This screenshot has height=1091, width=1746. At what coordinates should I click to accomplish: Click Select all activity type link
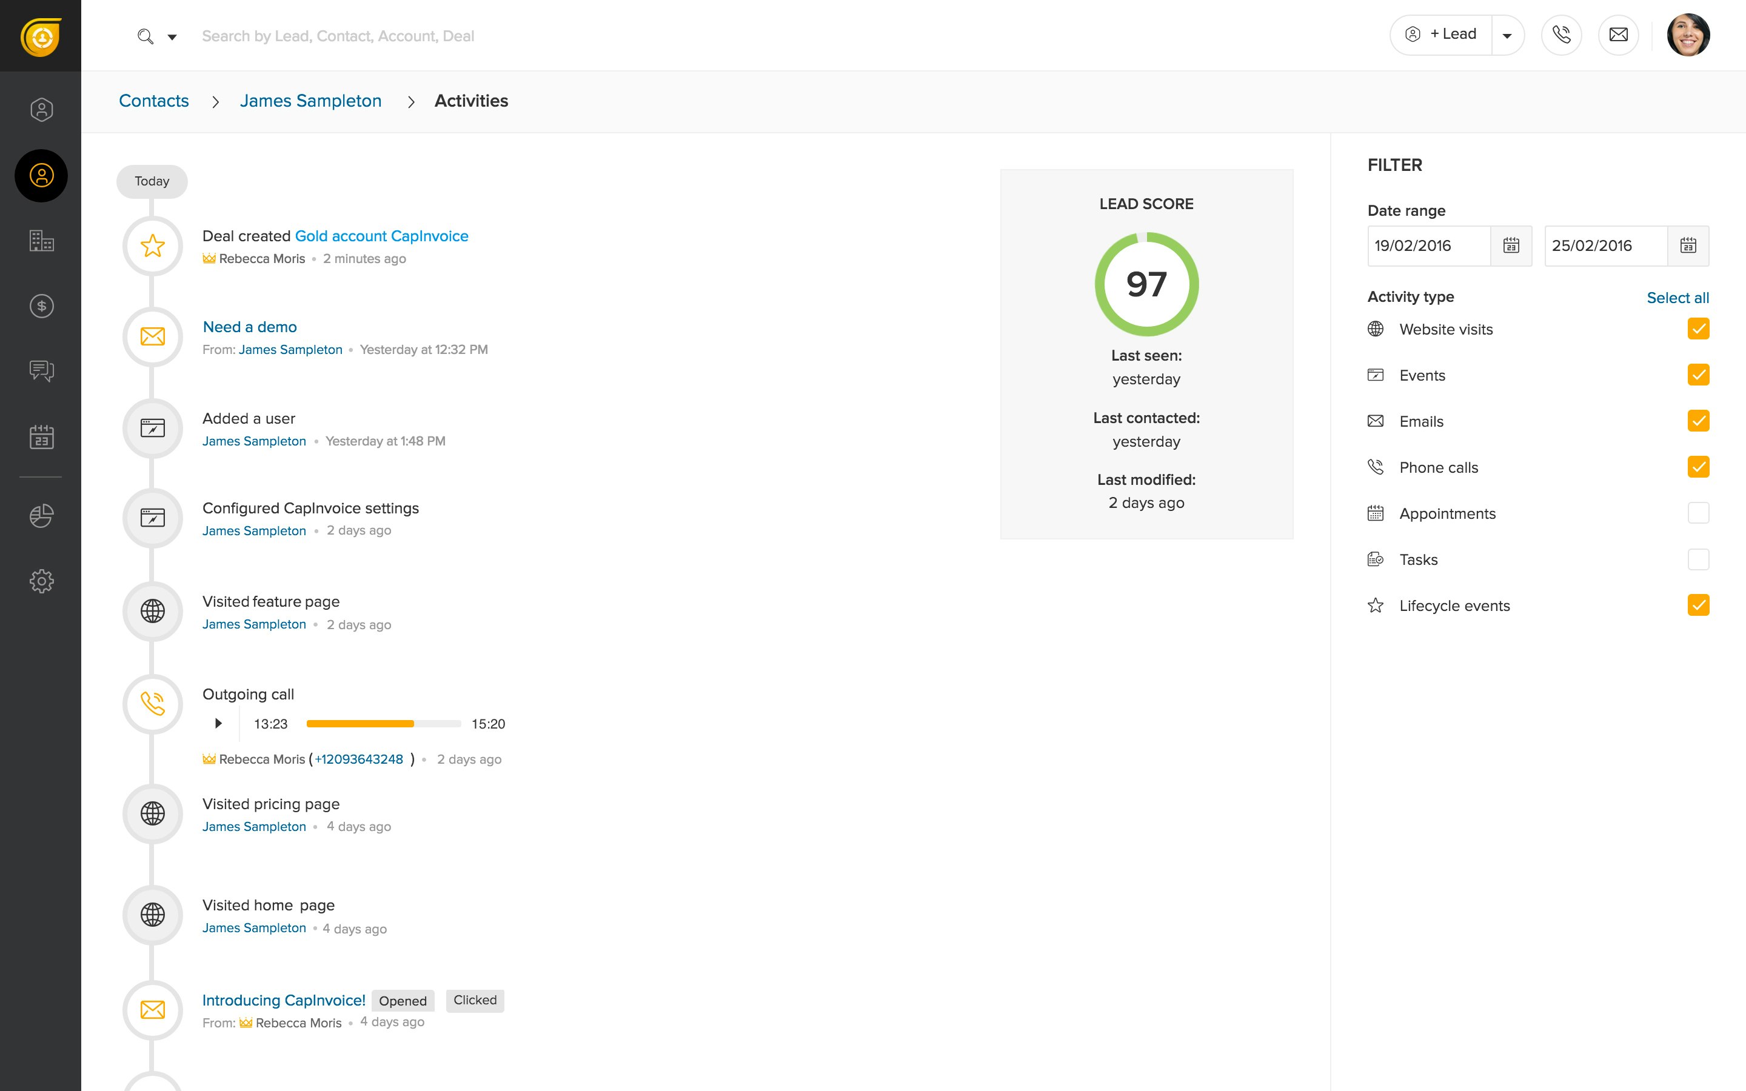click(1677, 298)
